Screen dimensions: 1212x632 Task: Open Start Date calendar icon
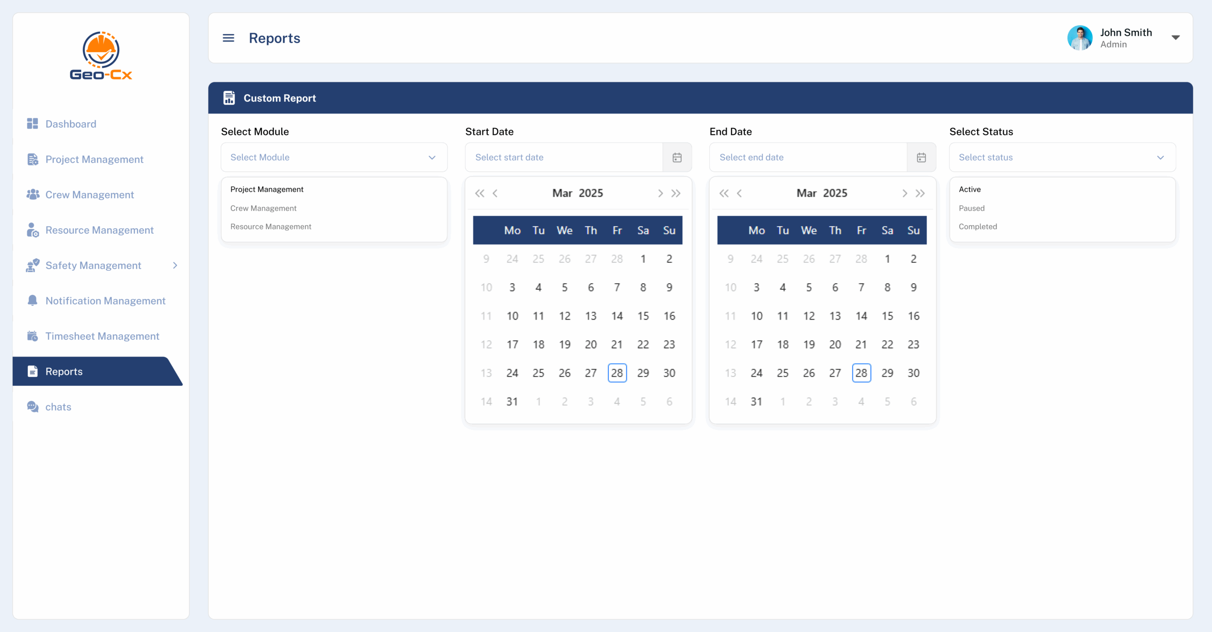point(677,158)
